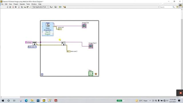Click the Step Into toolbar icon
This screenshot has height=103, width=183.
[25, 7]
